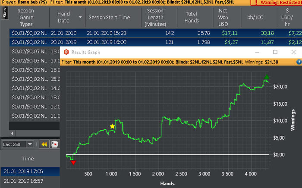
Task: Open the blue help icon in graph filter bar
Action: [299, 62]
